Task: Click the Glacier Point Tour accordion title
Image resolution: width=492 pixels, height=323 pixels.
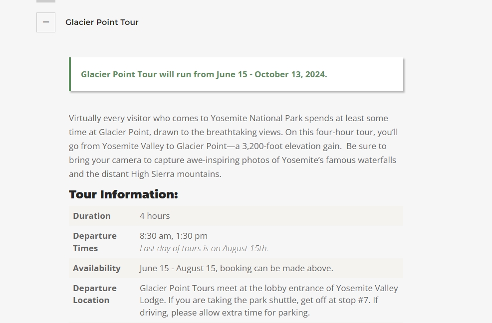Action: pyautogui.click(x=102, y=22)
